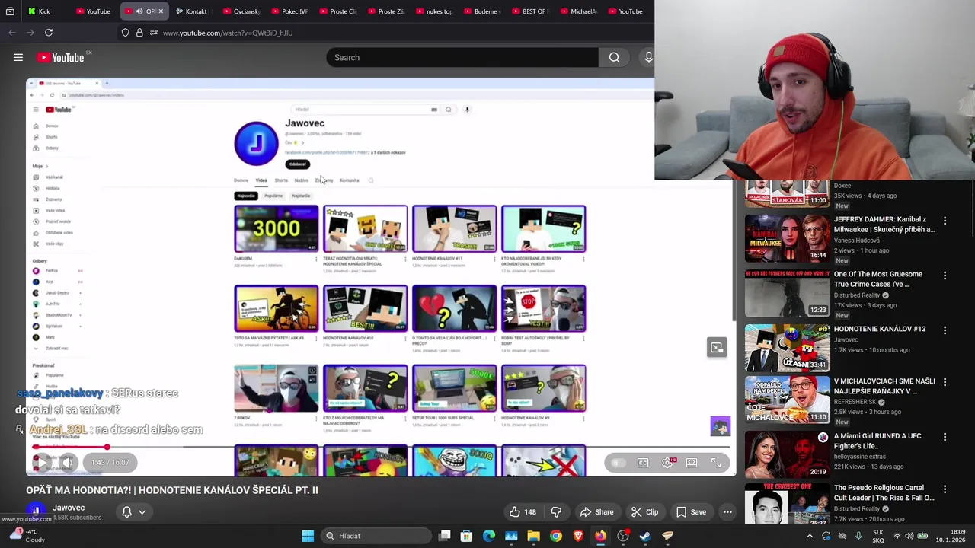Toggle subtitles with the CC button
975x548 pixels.
(x=643, y=463)
